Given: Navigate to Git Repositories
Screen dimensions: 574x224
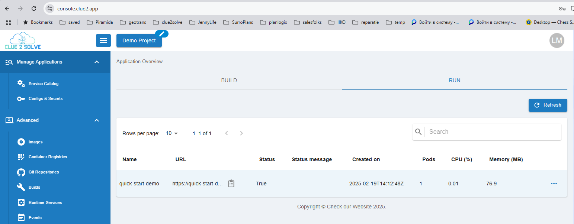Looking at the screenshot, I should click(44, 172).
